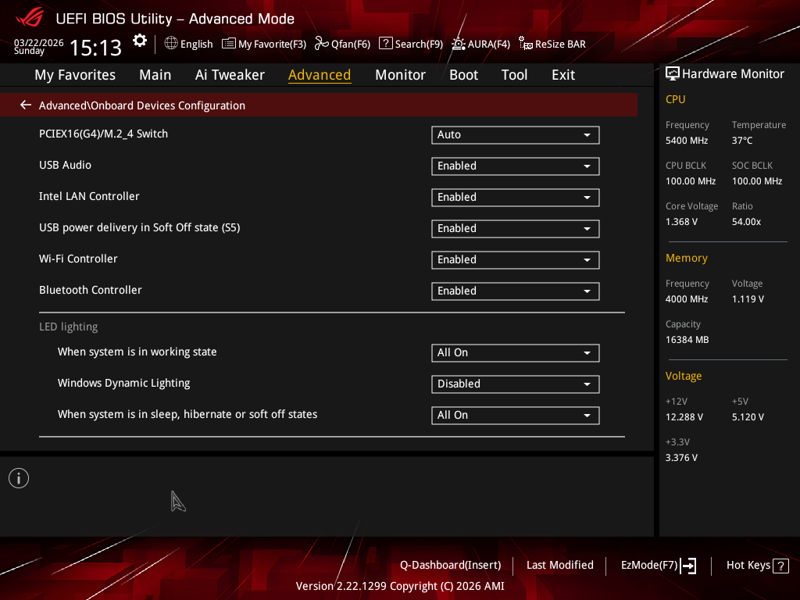800x600 pixels.
Task: Switch to Monitor tab
Action: click(x=400, y=75)
